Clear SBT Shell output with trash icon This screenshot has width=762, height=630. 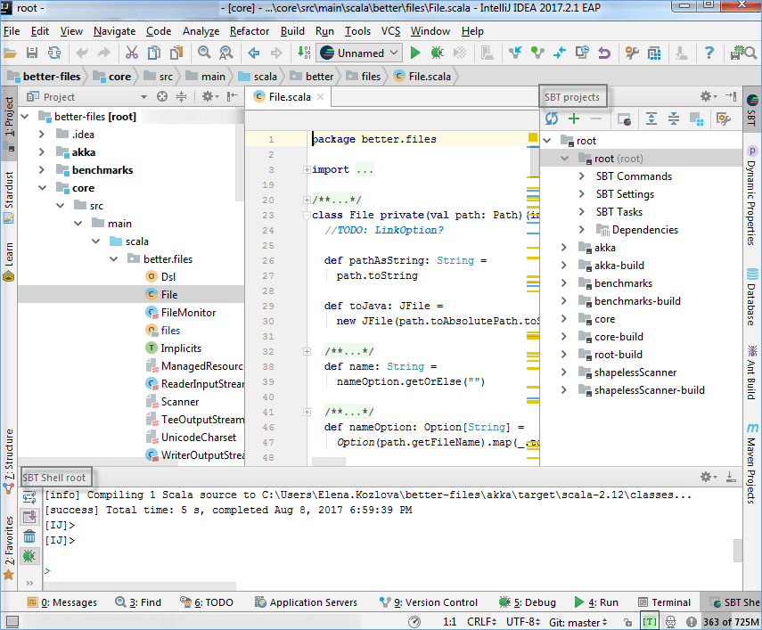[29, 536]
